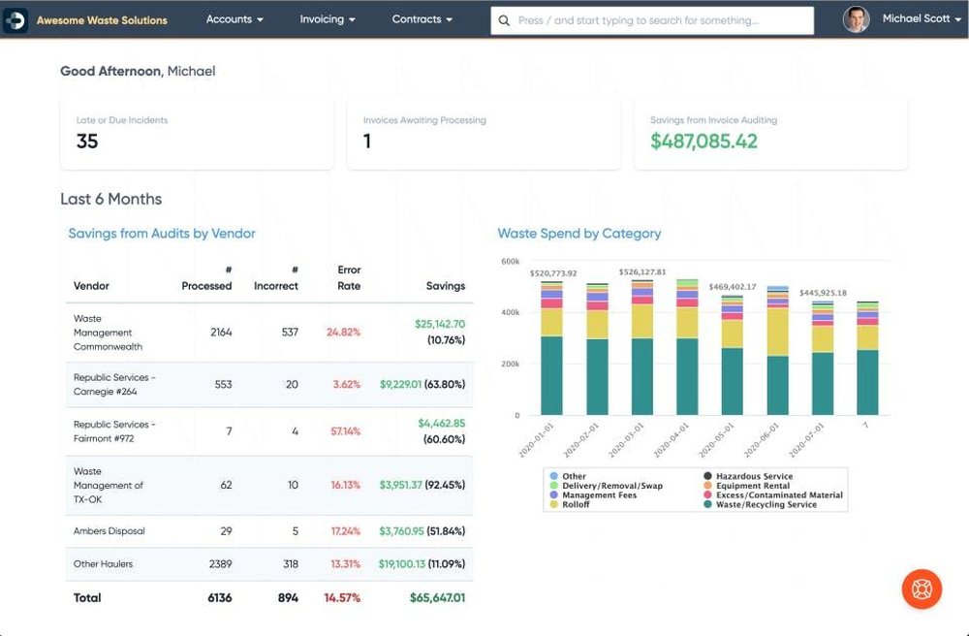Click the magnifying glass search icon
Image resolution: width=969 pixels, height=636 pixels.
pos(505,20)
